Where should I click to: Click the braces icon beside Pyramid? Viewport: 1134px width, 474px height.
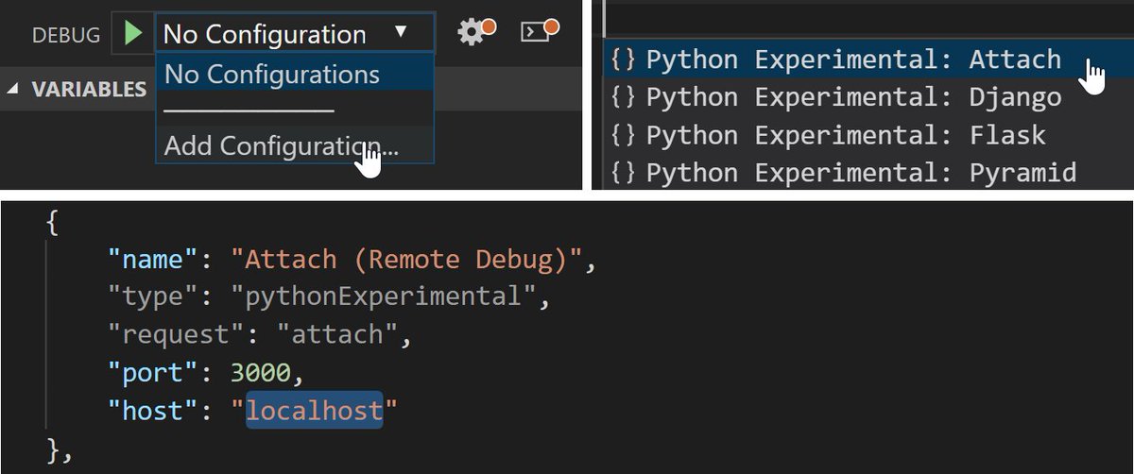point(623,173)
